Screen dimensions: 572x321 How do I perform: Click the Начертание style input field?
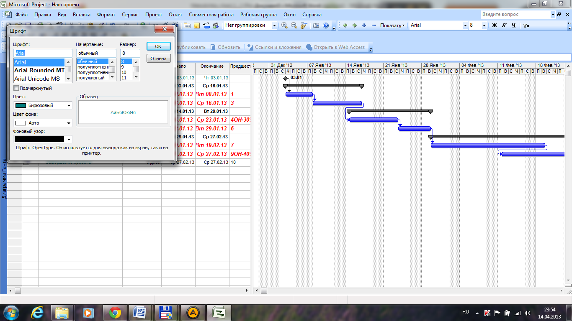click(96, 53)
